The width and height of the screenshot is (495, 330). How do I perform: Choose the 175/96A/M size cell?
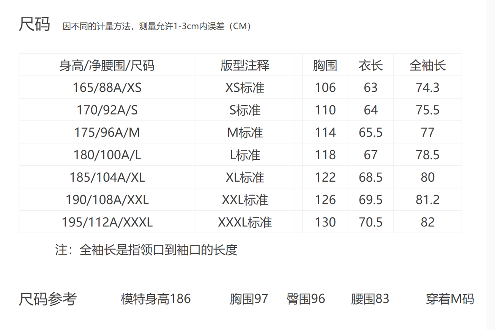pyautogui.click(x=107, y=133)
